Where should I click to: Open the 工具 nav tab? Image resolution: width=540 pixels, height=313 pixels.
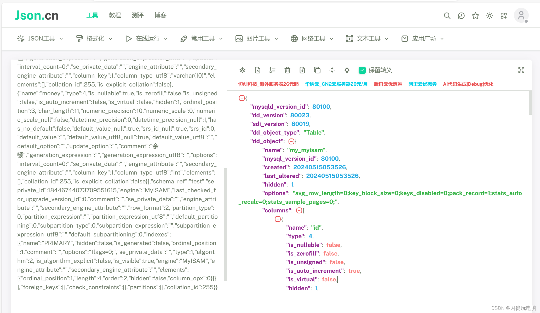(x=92, y=15)
